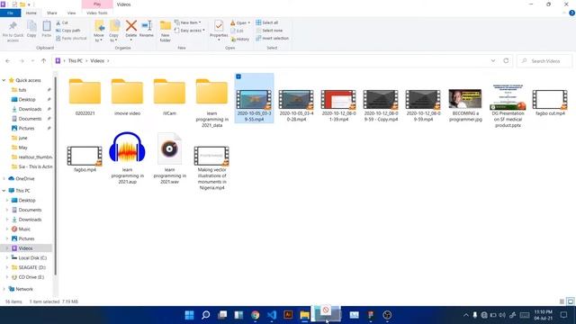Open the File tab
This screenshot has height=324, width=576.
pyautogui.click(x=10, y=13)
